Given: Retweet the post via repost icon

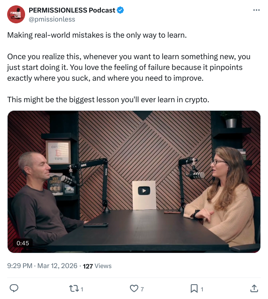Looking at the screenshot, I should [74, 288].
